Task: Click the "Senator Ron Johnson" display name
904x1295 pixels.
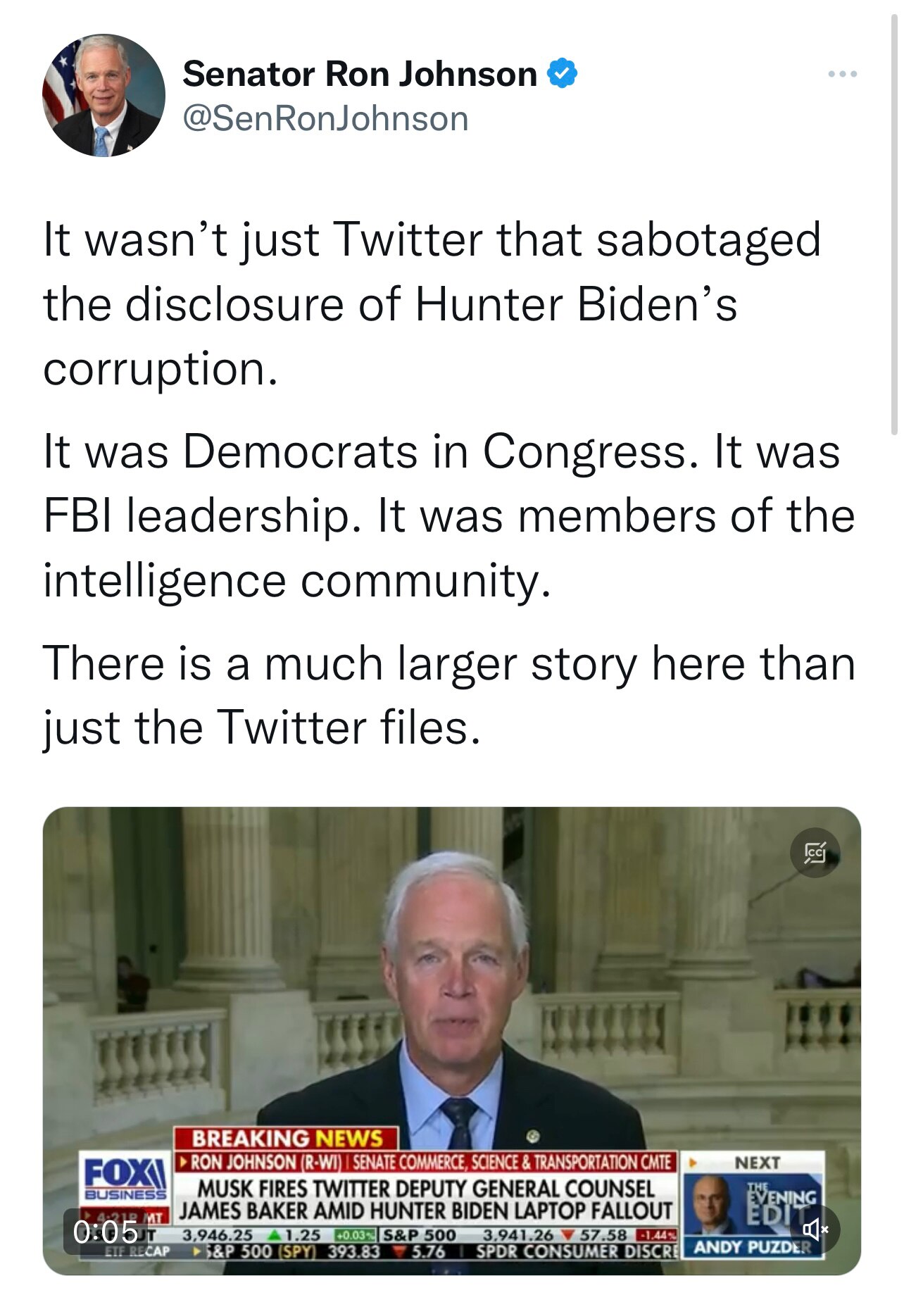Action: [359, 74]
